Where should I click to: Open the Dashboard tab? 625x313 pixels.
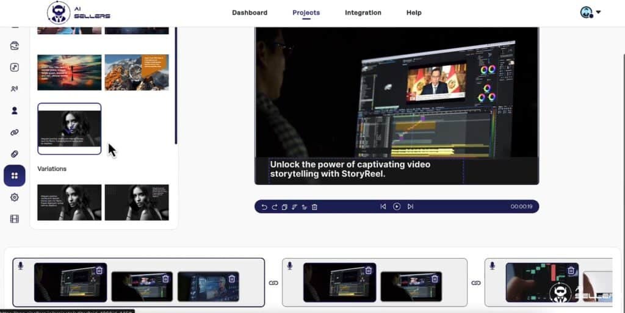coord(250,13)
